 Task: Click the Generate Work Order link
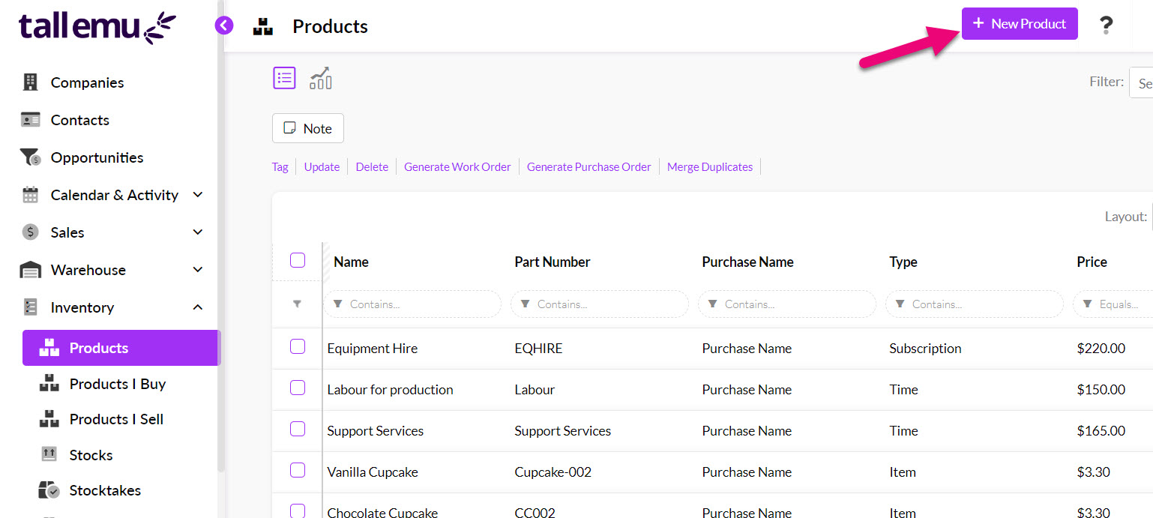[457, 167]
